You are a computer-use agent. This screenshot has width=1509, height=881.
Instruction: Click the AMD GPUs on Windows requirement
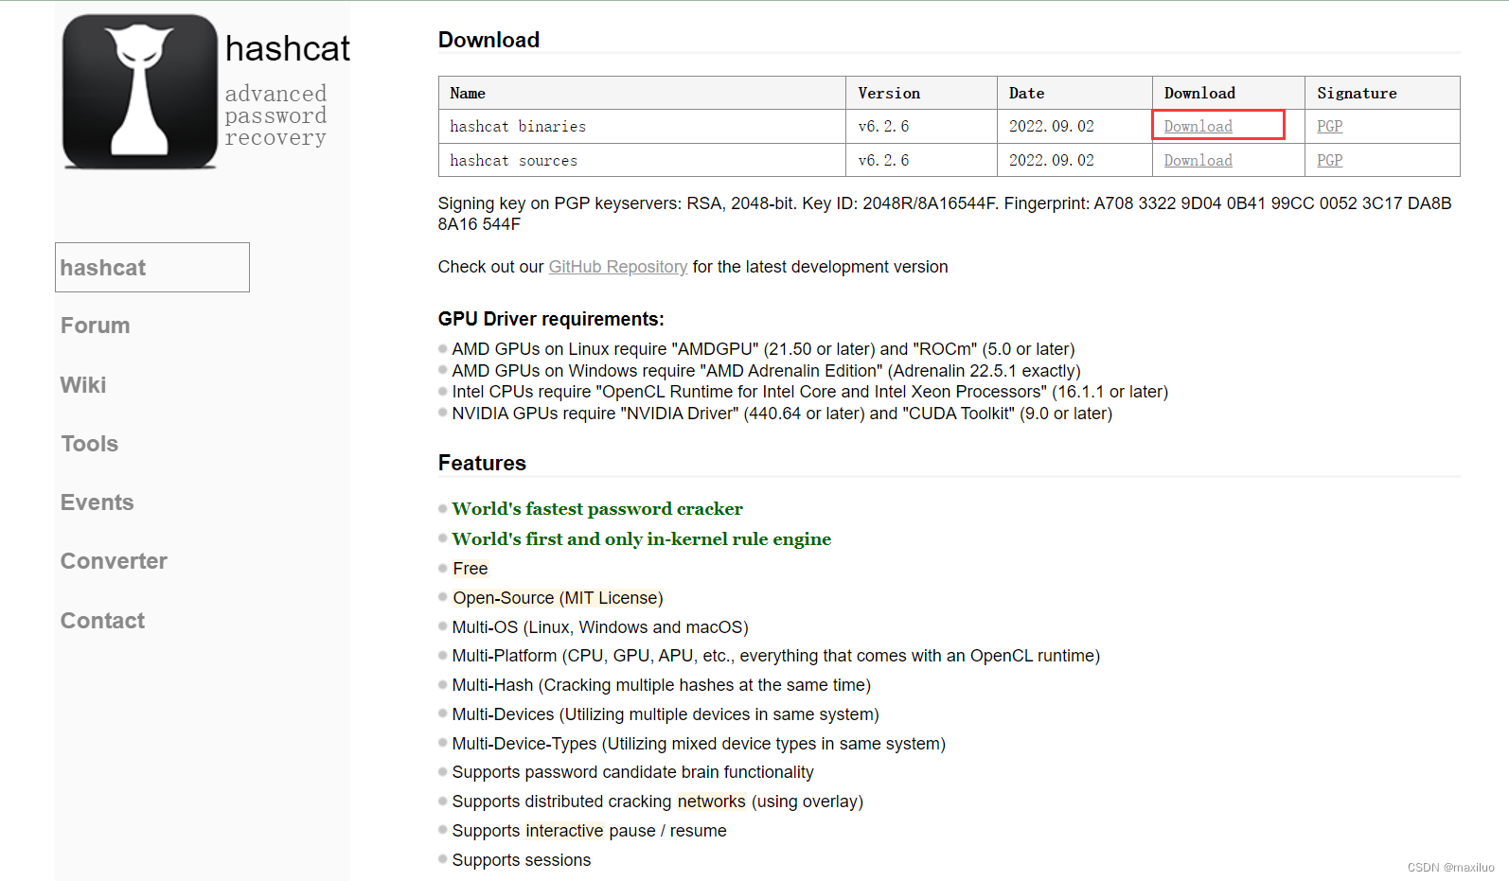click(767, 371)
